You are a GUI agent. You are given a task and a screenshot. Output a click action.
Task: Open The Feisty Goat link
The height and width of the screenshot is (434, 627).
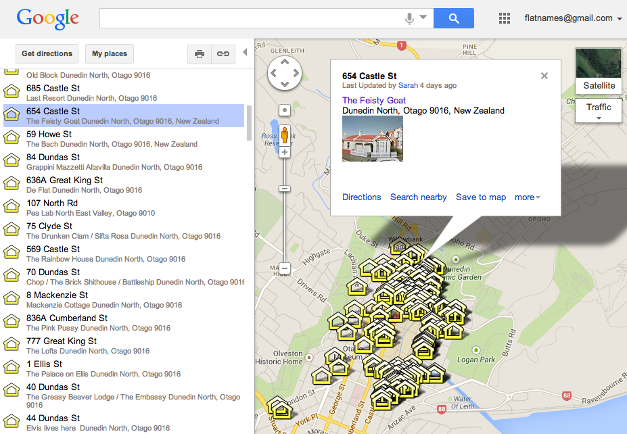(x=373, y=100)
